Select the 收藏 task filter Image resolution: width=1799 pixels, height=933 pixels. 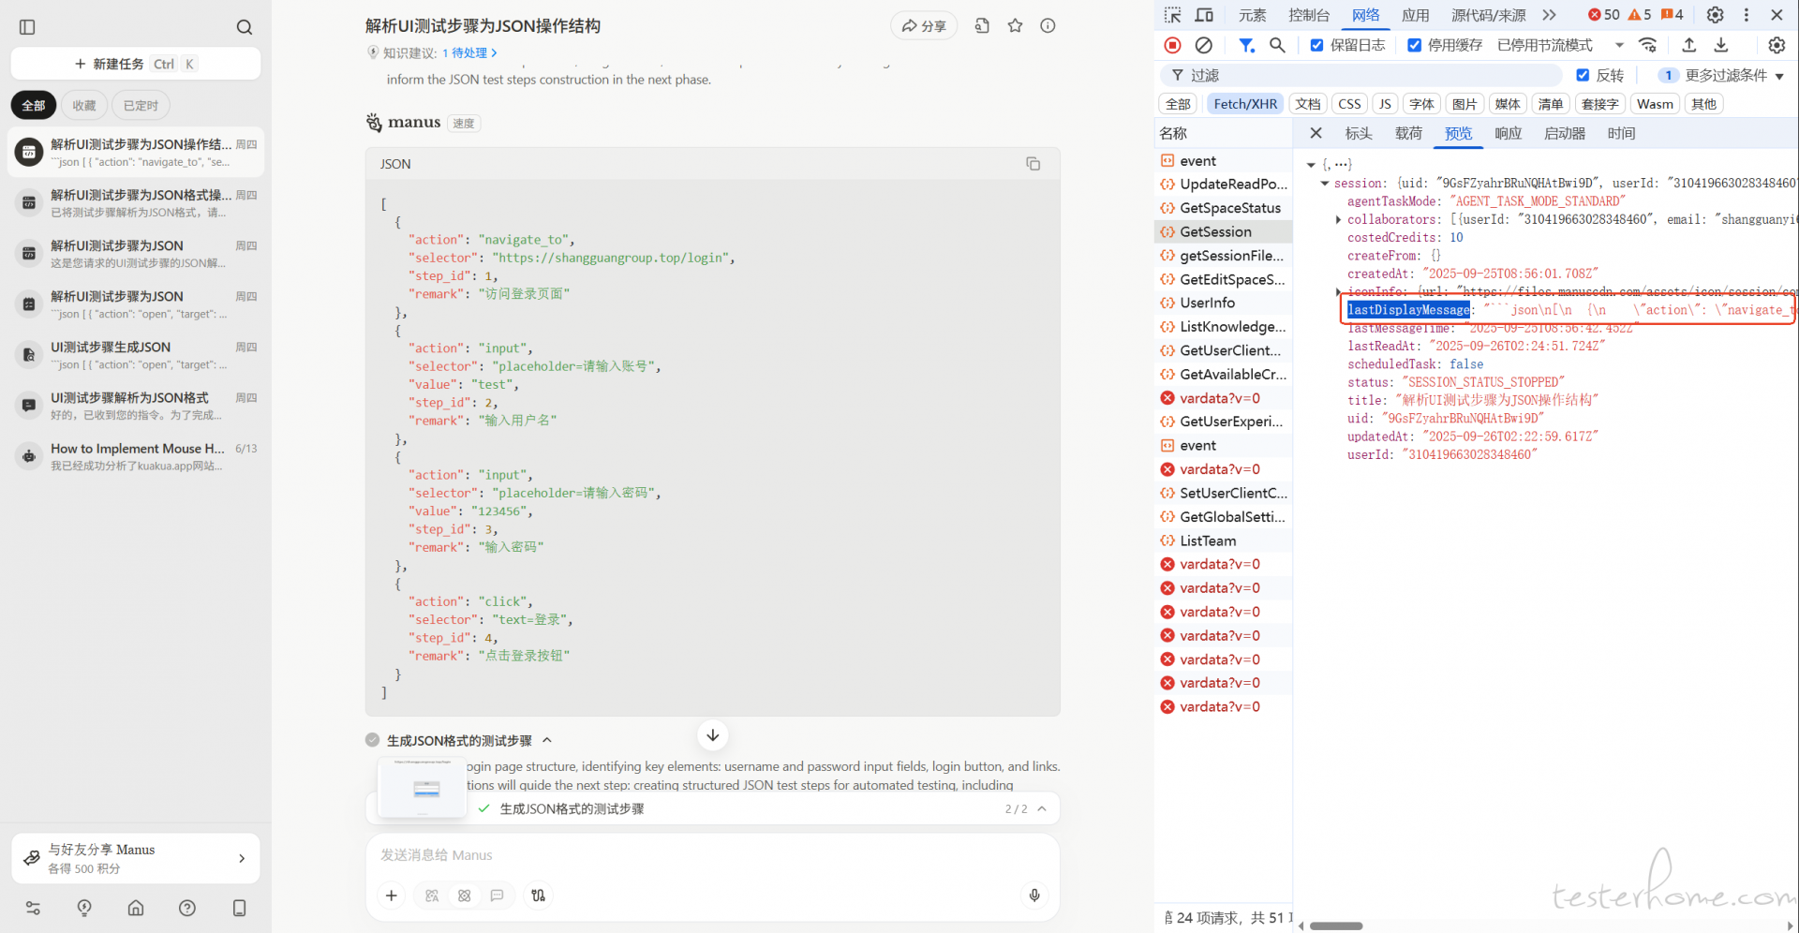(84, 105)
